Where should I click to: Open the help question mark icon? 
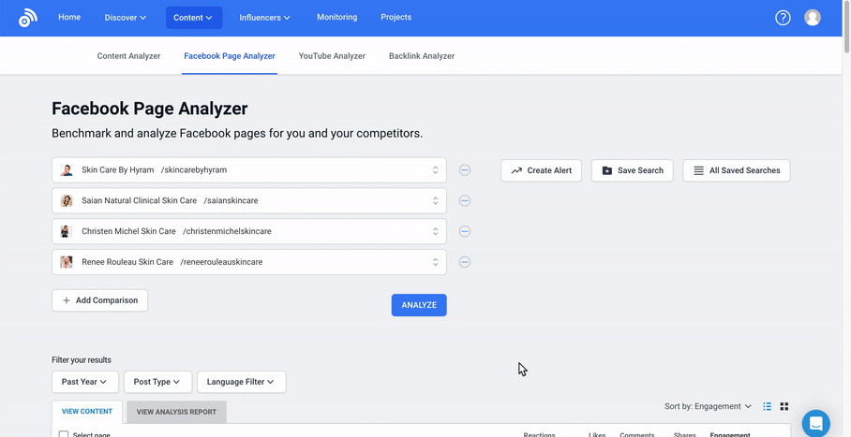coord(783,18)
